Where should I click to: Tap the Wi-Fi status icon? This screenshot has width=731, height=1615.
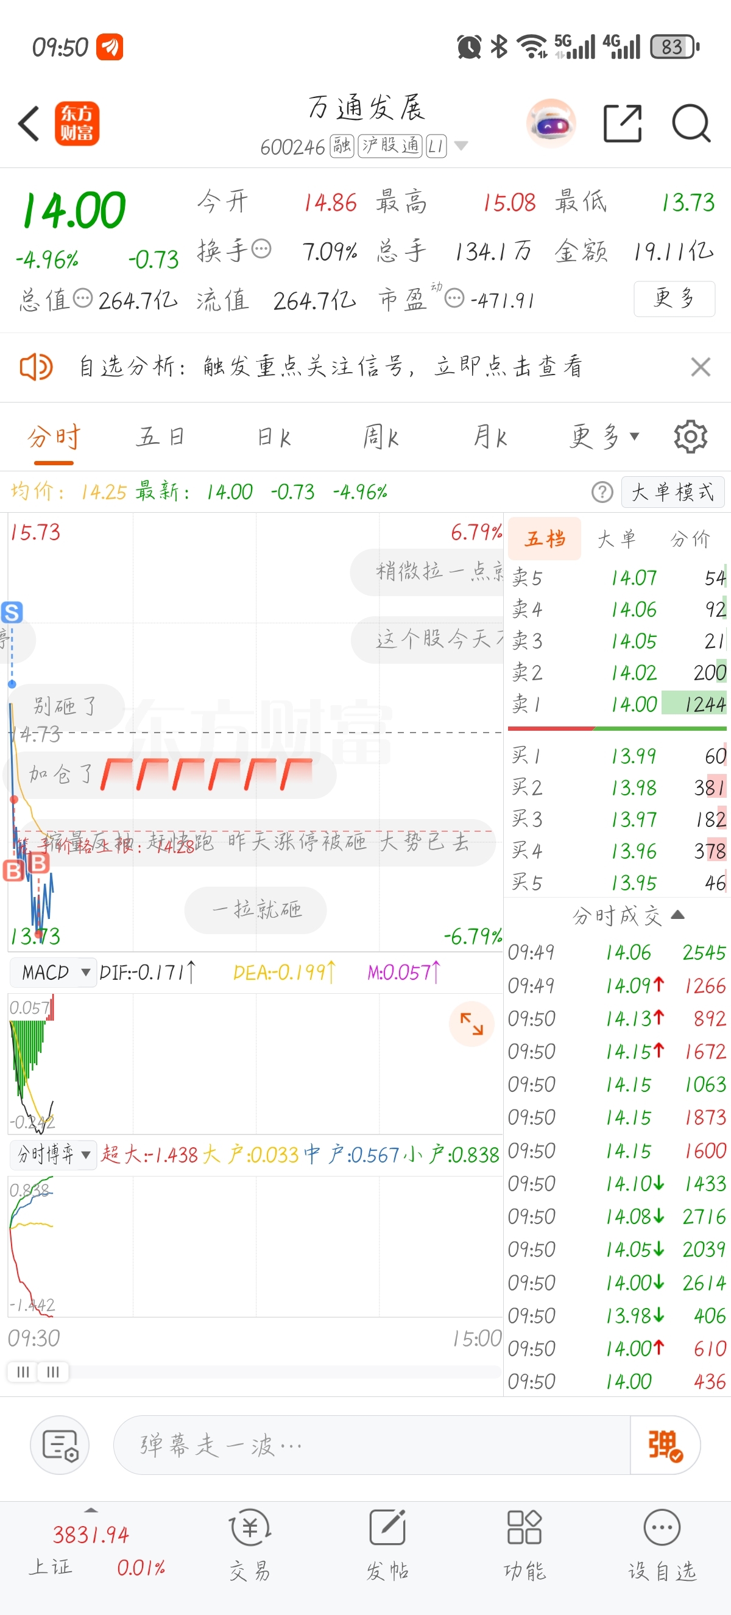pyautogui.click(x=532, y=47)
